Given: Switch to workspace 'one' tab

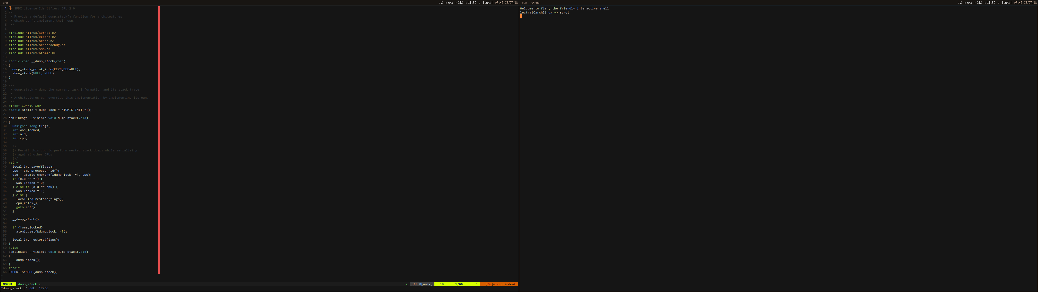Looking at the screenshot, I should [x=5, y=3].
